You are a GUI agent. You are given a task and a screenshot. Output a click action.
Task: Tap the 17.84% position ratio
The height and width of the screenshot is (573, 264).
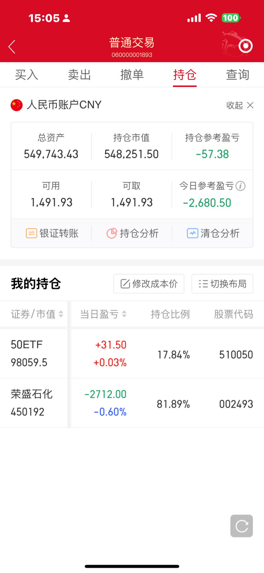(x=174, y=354)
